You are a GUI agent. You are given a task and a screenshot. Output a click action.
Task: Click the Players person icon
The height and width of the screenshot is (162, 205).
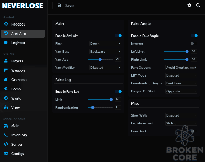[x=6, y=61]
